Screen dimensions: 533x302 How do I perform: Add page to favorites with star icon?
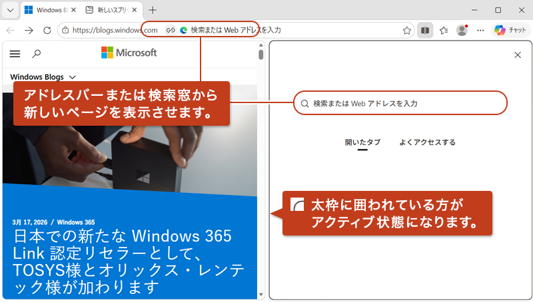406,30
